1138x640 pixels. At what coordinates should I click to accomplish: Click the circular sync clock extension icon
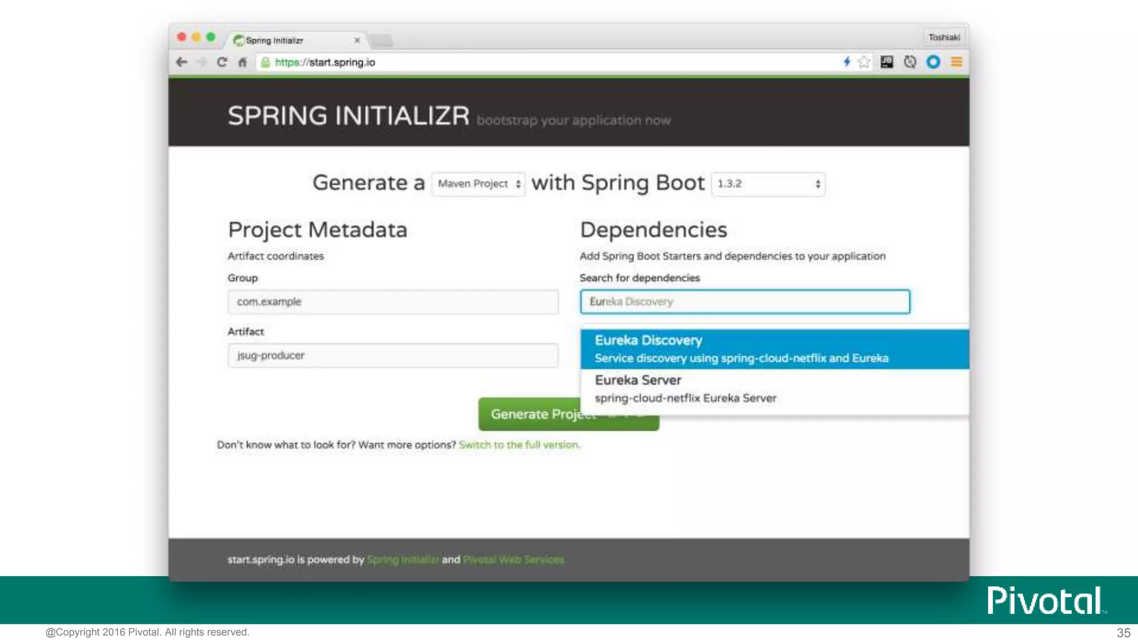[x=910, y=62]
